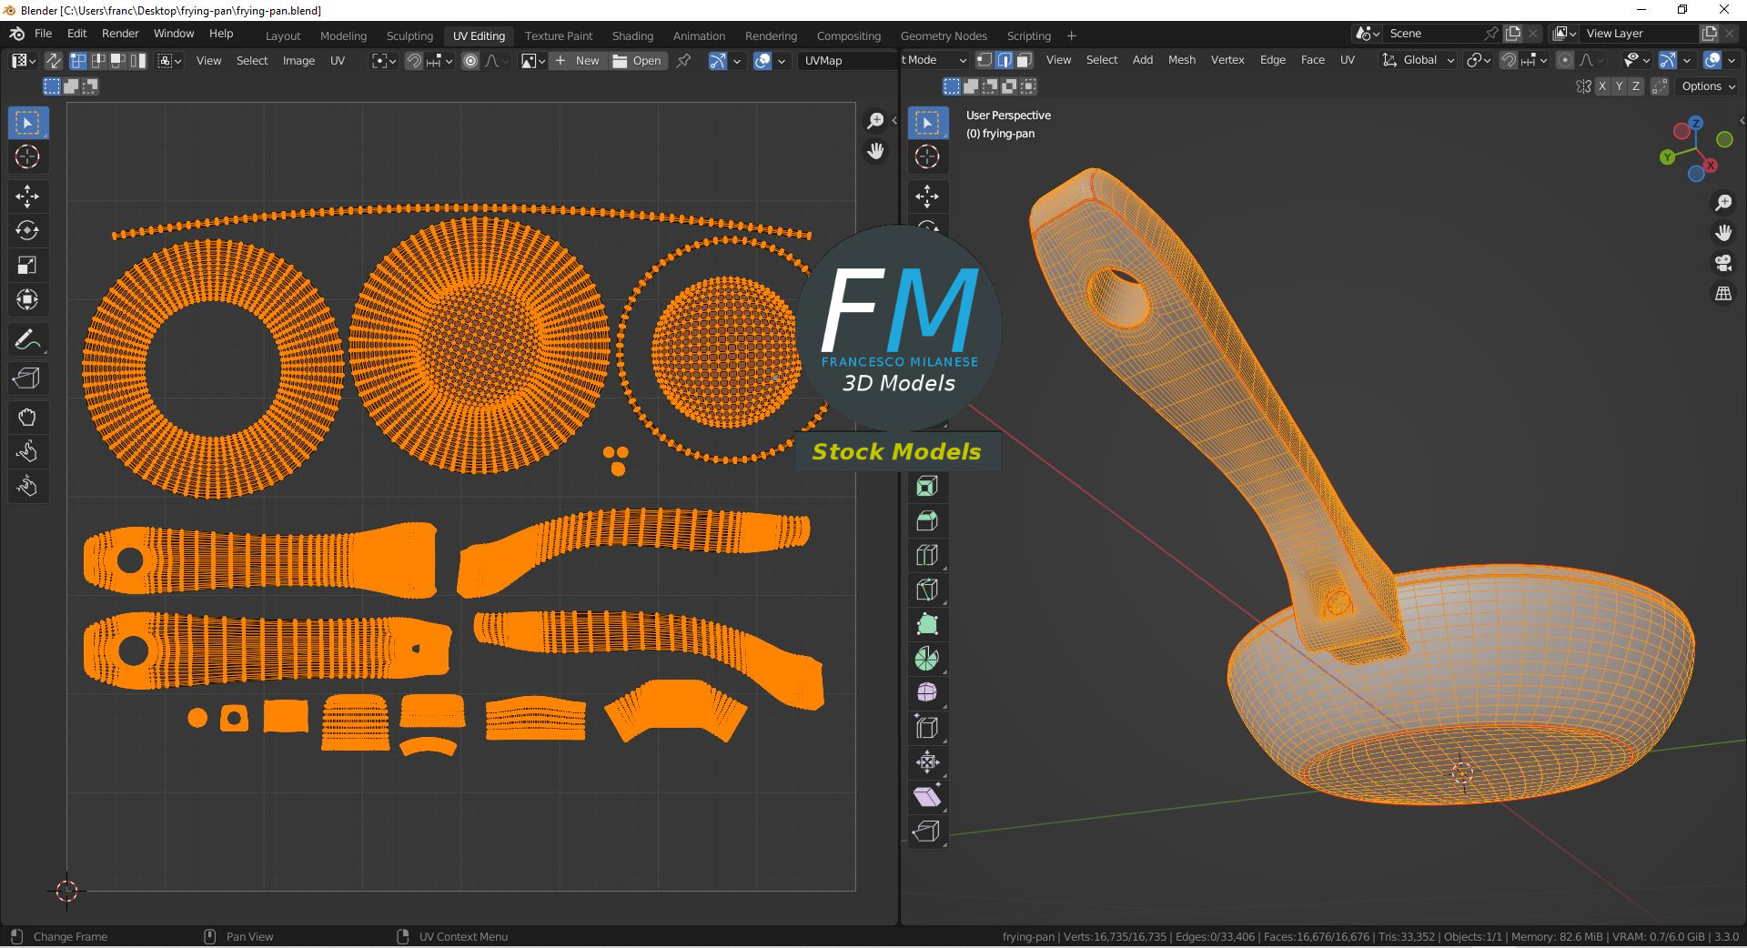
Task: Switch to face select mode in viewport
Action: [1025, 60]
